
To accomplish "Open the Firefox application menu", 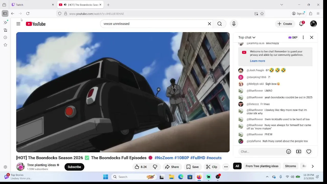I will click(318, 14).
